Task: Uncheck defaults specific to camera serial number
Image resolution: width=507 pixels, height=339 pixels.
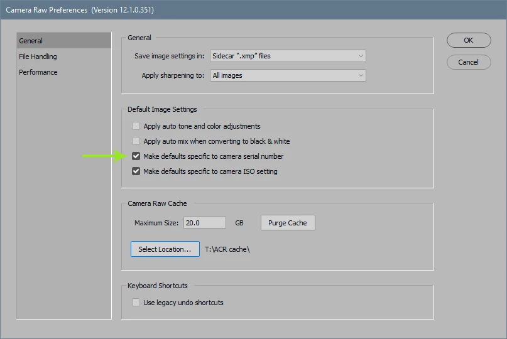Action: click(136, 156)
